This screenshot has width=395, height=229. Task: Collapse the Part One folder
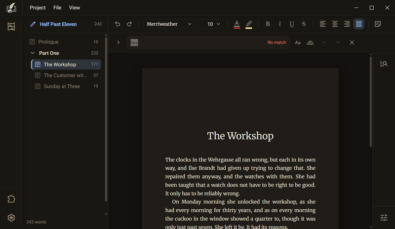(x=33, y=53)
